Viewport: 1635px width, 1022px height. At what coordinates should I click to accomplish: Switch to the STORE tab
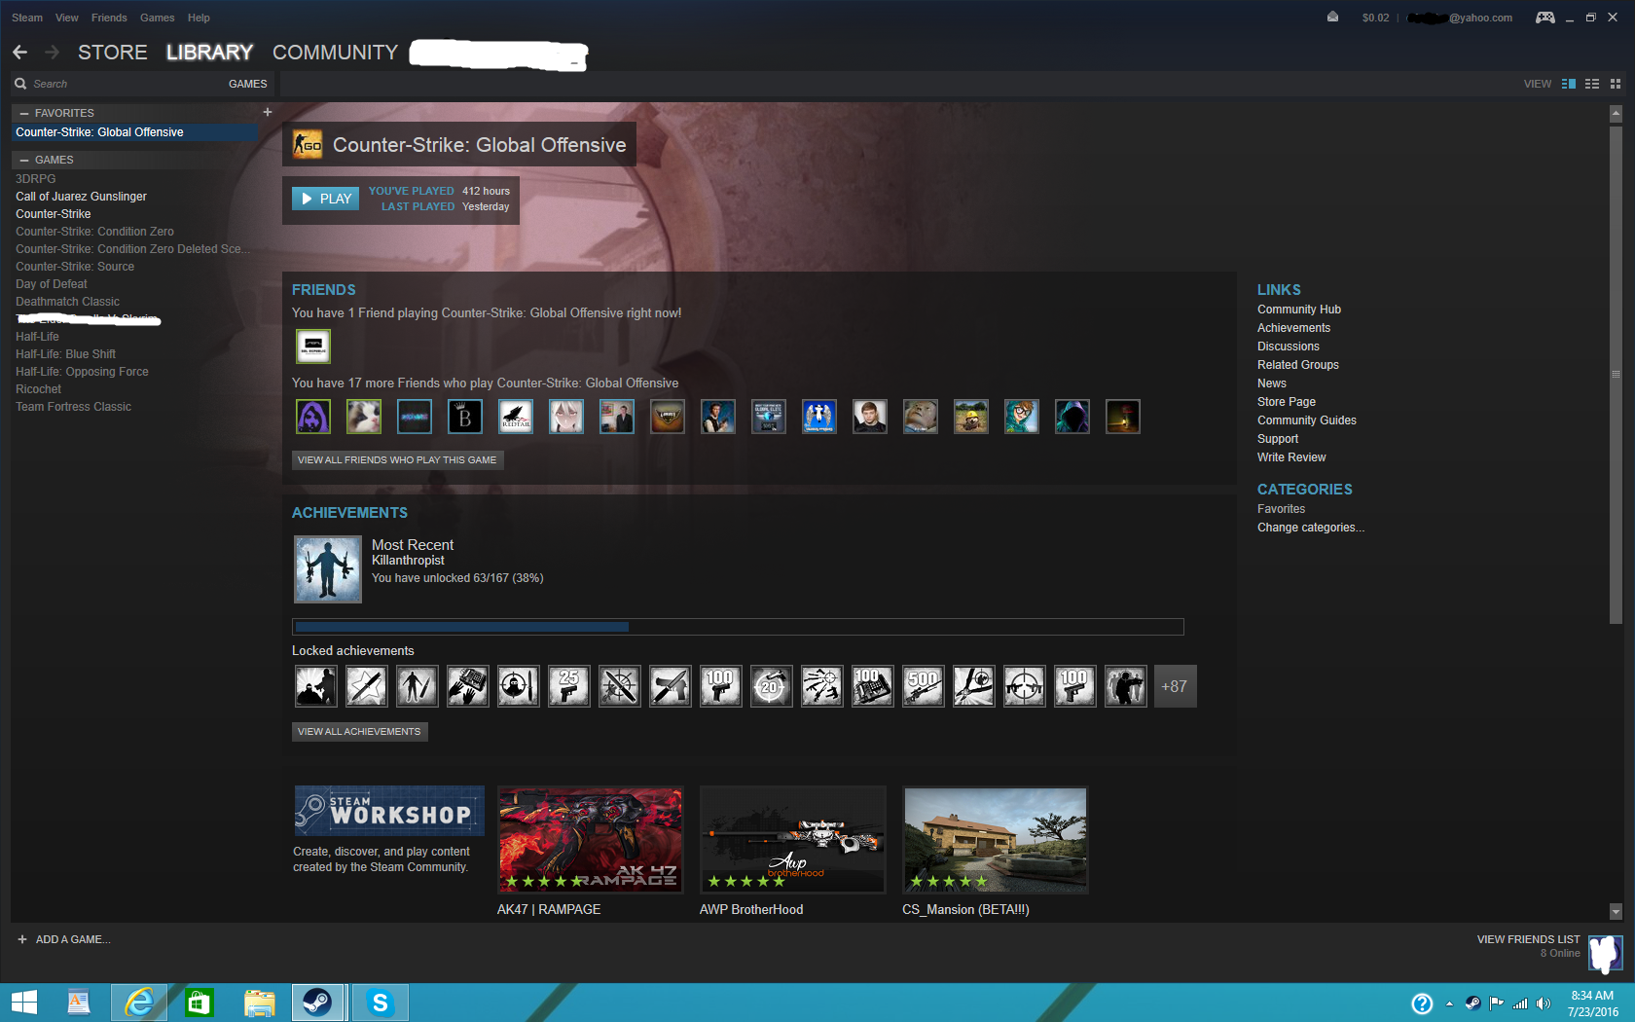(113, 53)
